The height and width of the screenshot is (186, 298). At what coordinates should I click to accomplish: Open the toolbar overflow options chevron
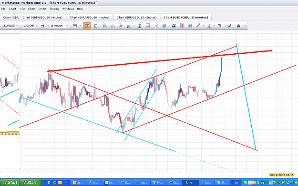click(246, 26)
